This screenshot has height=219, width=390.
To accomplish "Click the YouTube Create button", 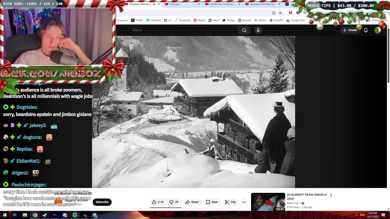I will tap(350, 30).
